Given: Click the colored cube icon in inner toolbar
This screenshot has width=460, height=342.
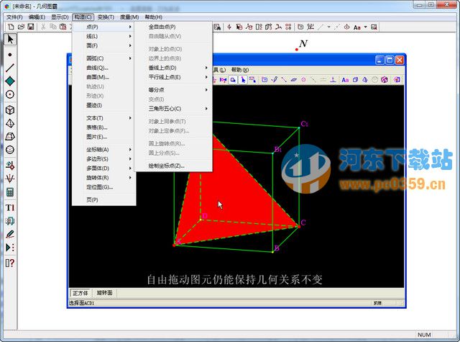Looking at the screenshot, I should (385, 80).
